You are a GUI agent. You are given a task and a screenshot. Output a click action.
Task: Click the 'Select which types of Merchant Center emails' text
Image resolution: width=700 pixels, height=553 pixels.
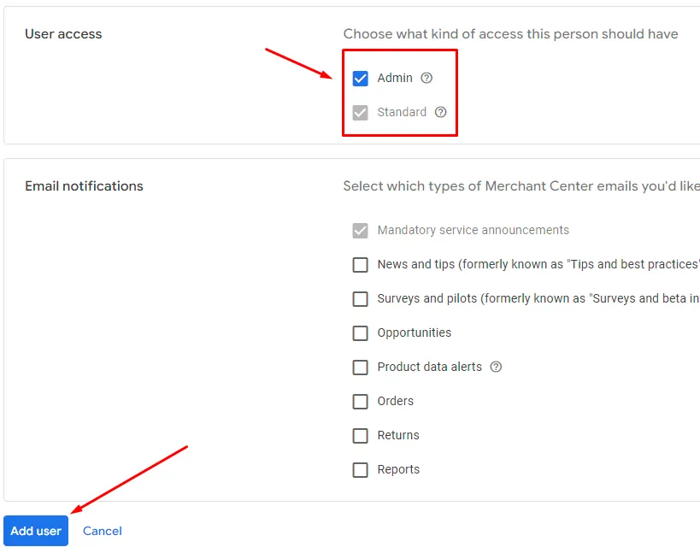coord(521,185)
